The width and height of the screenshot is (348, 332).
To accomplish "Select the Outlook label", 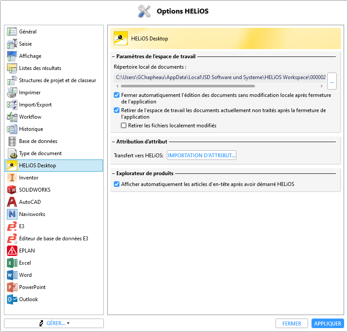I will point(28,299).
